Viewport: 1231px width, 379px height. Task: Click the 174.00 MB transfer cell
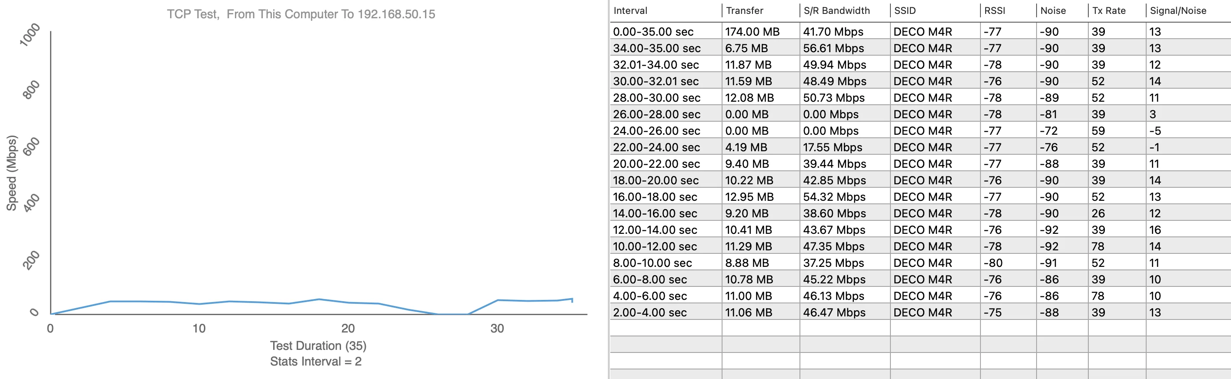point(752,31)
